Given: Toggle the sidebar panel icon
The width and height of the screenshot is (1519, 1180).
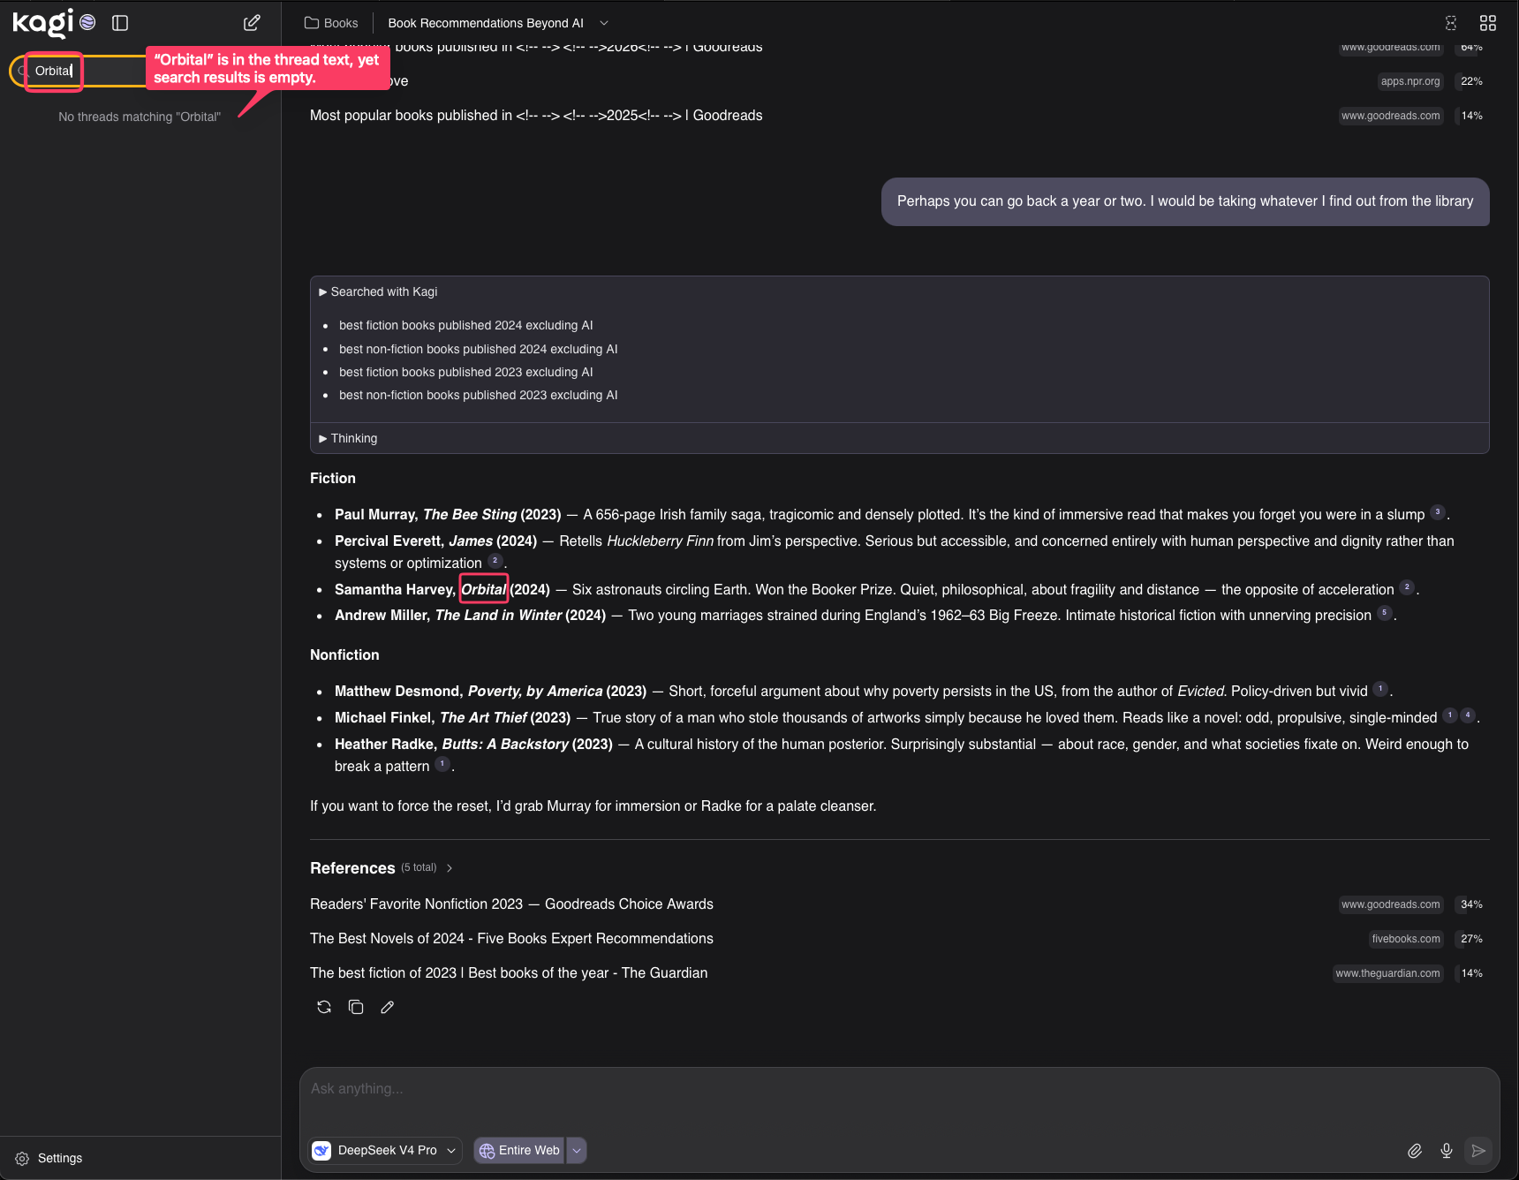Looking at the screenshot, I should [121, 23].
